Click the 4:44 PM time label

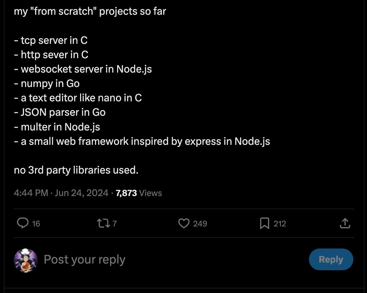(x=31, y=193)
